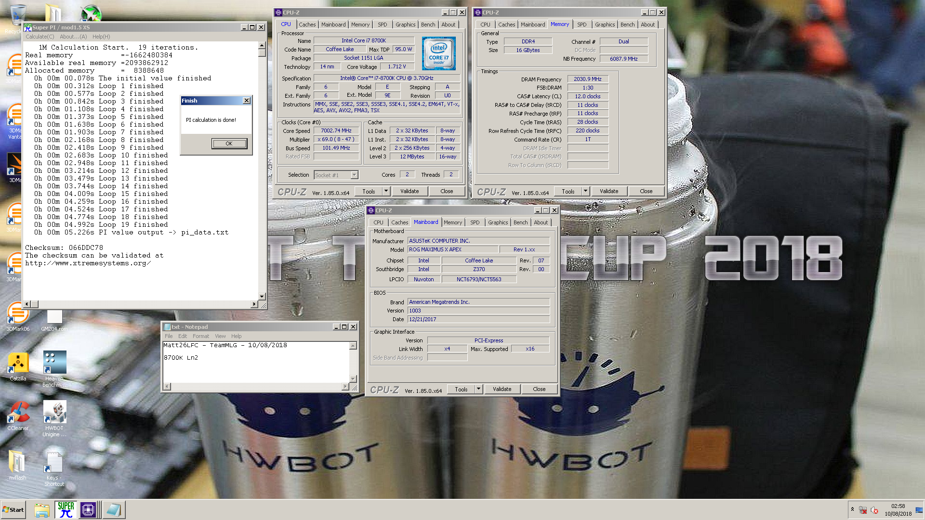Open the 3DMark Vantage desktop shortcut

tap(15, 120)
